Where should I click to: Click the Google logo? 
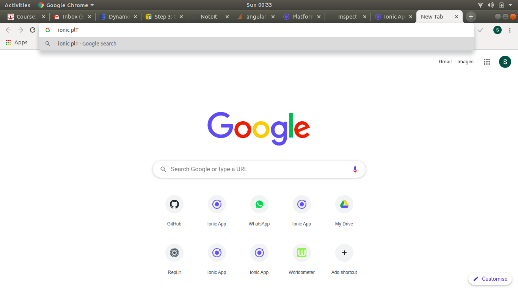259,128
